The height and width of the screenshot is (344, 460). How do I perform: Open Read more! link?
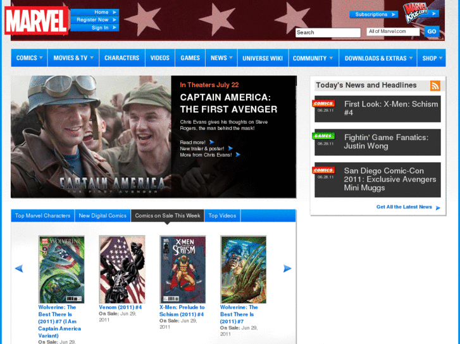point(193,143)
